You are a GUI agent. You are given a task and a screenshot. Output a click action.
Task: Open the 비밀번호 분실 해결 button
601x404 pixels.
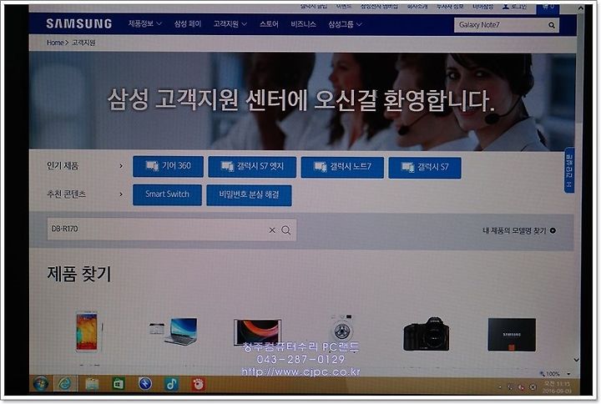pyautogui.click(x=249, y=195)
